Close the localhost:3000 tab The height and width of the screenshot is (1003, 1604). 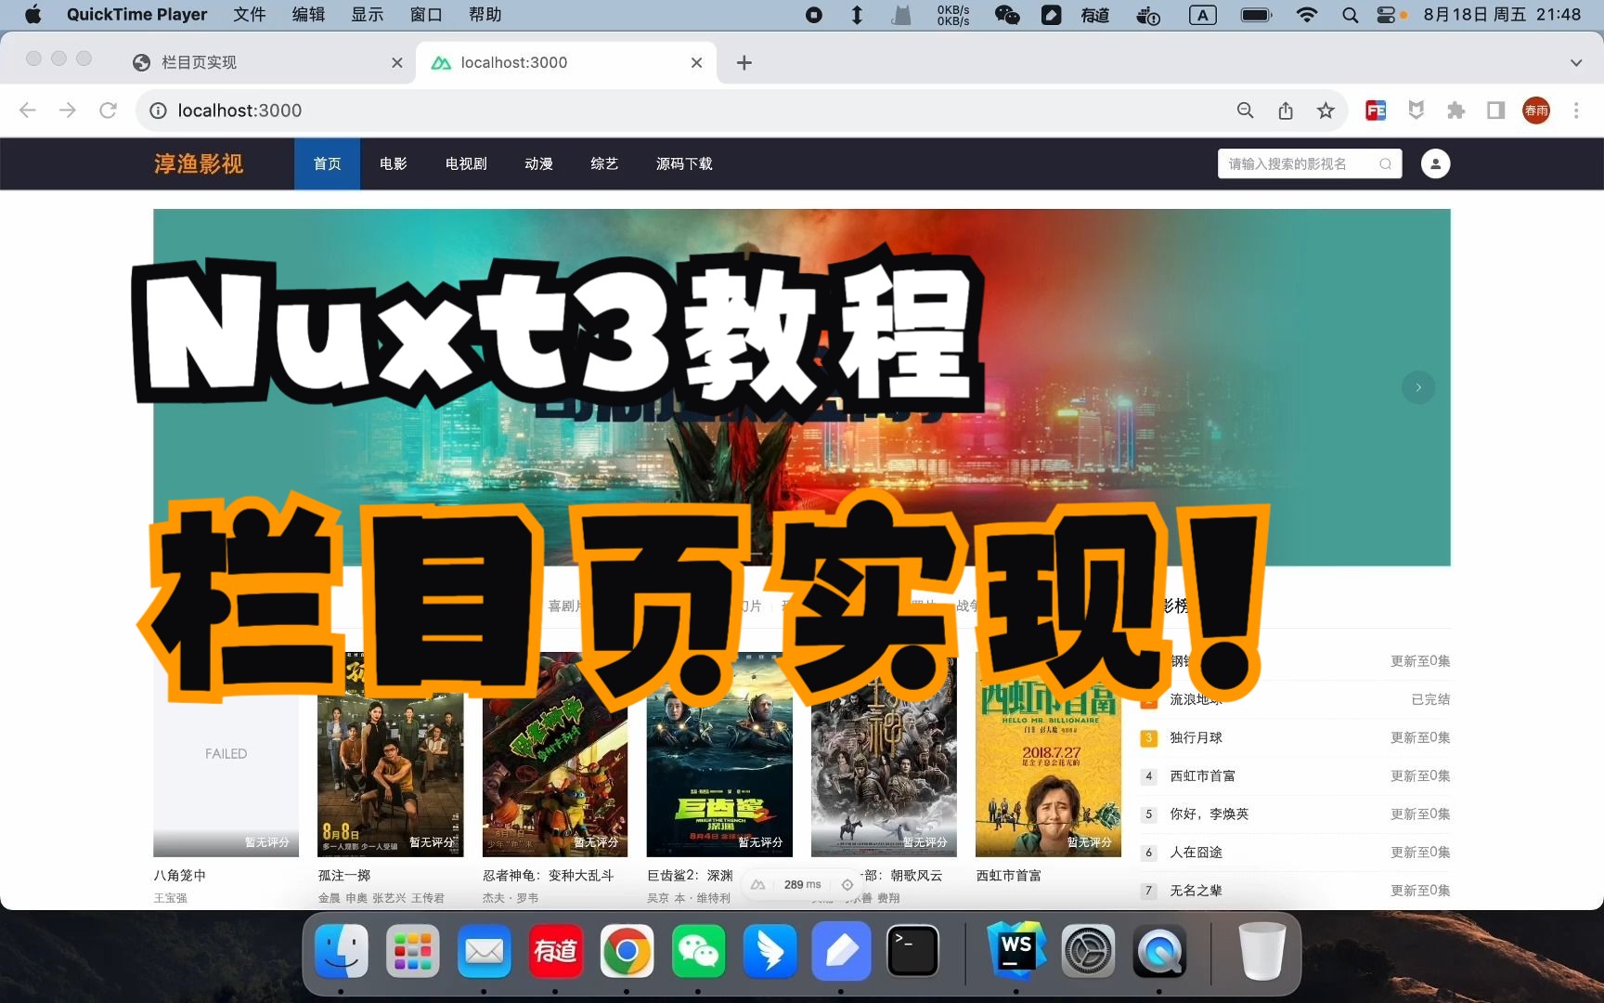697,62
